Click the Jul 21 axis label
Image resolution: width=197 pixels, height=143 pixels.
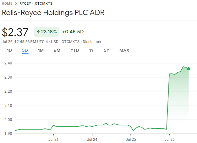click(53, 140)
